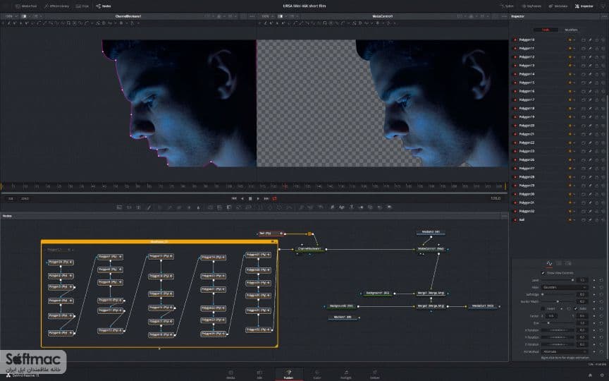609x381 pixels.
Task: Adjust the Soft Edge slider
Action: [558, 294]
